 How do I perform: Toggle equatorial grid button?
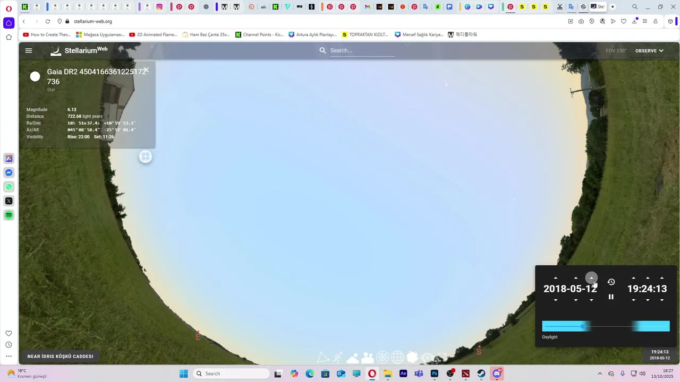(397, 358)
